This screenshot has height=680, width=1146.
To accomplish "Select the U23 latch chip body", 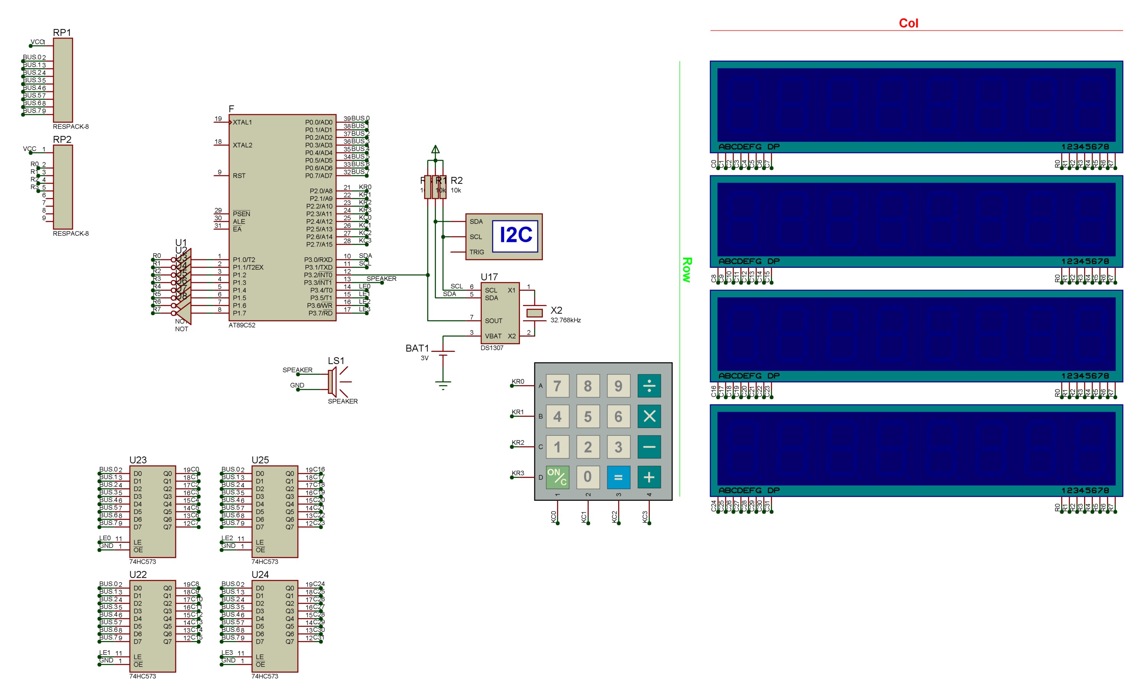I will [152, 512].
